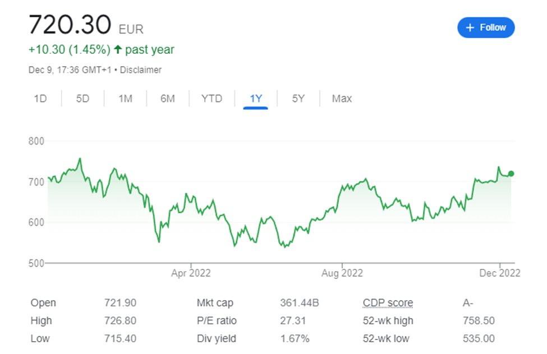
Task: Click the green endpoint dot on chart
Action: (x=511, y=174)
